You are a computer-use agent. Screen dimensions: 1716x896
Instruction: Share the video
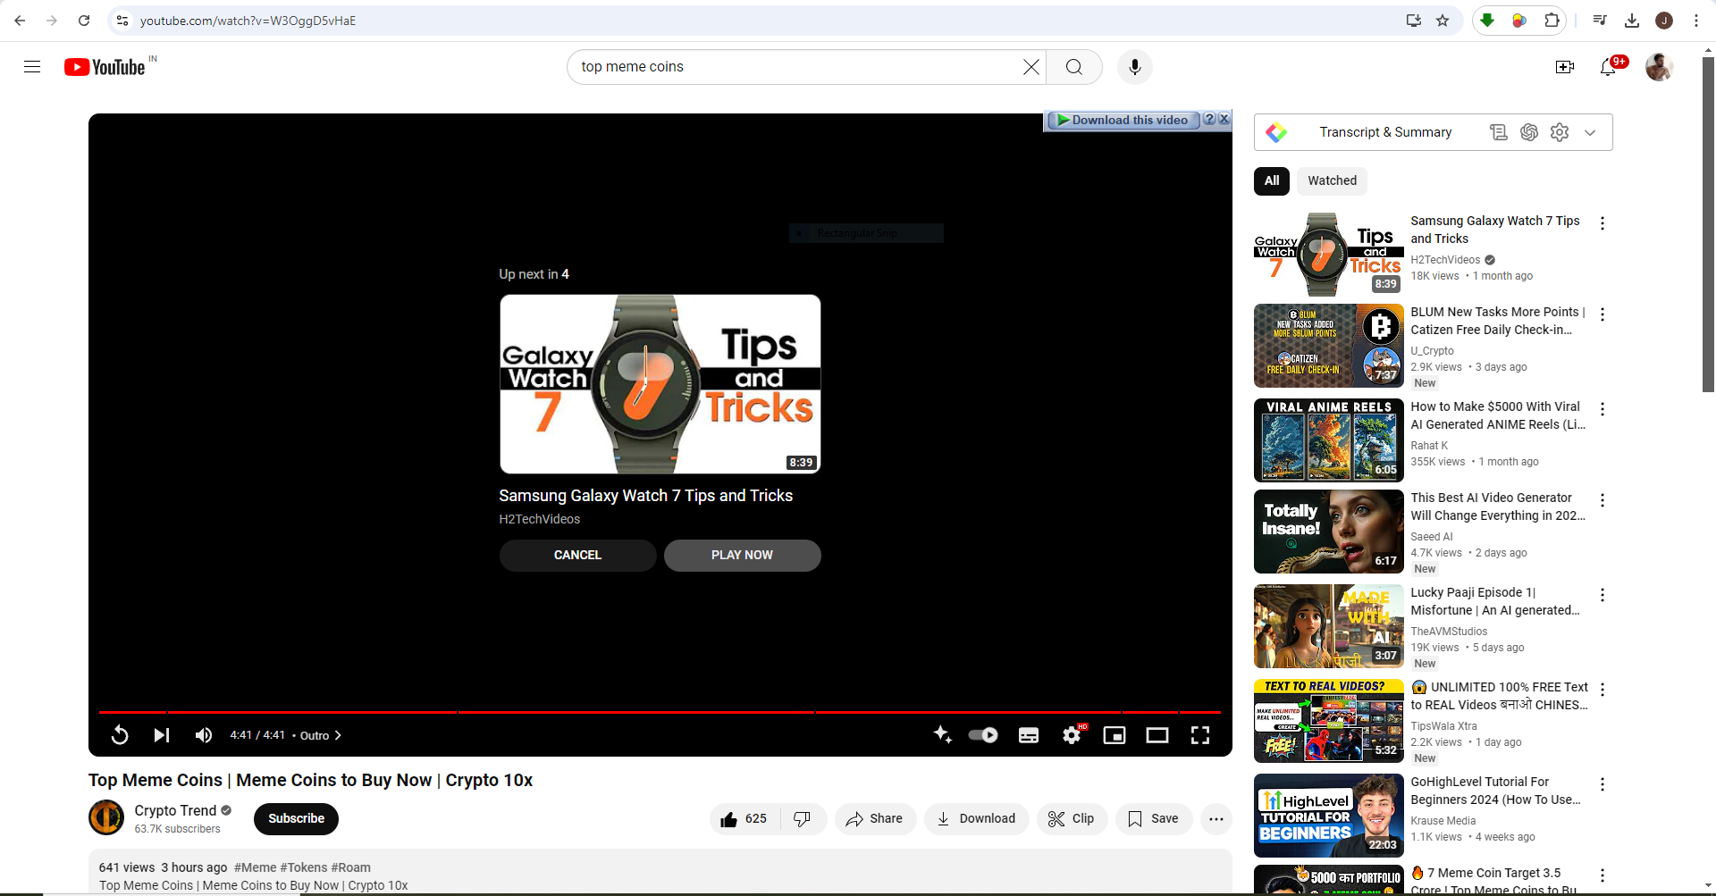click(875, 819)
